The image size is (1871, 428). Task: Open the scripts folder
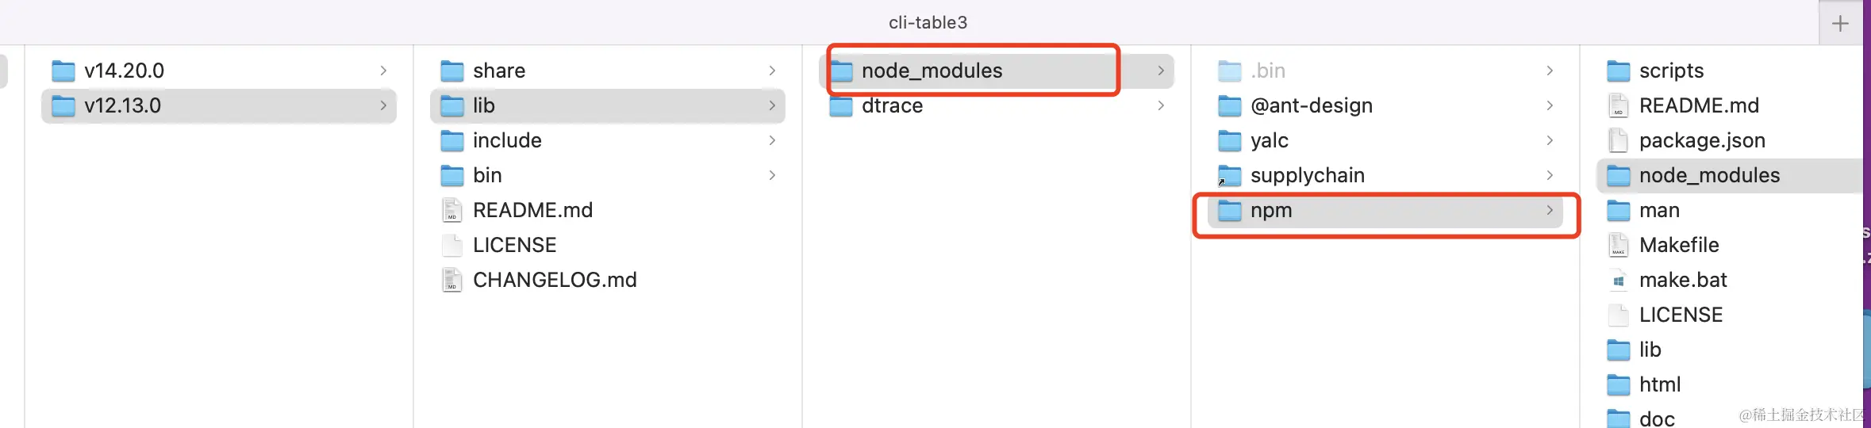[1671, 71]
